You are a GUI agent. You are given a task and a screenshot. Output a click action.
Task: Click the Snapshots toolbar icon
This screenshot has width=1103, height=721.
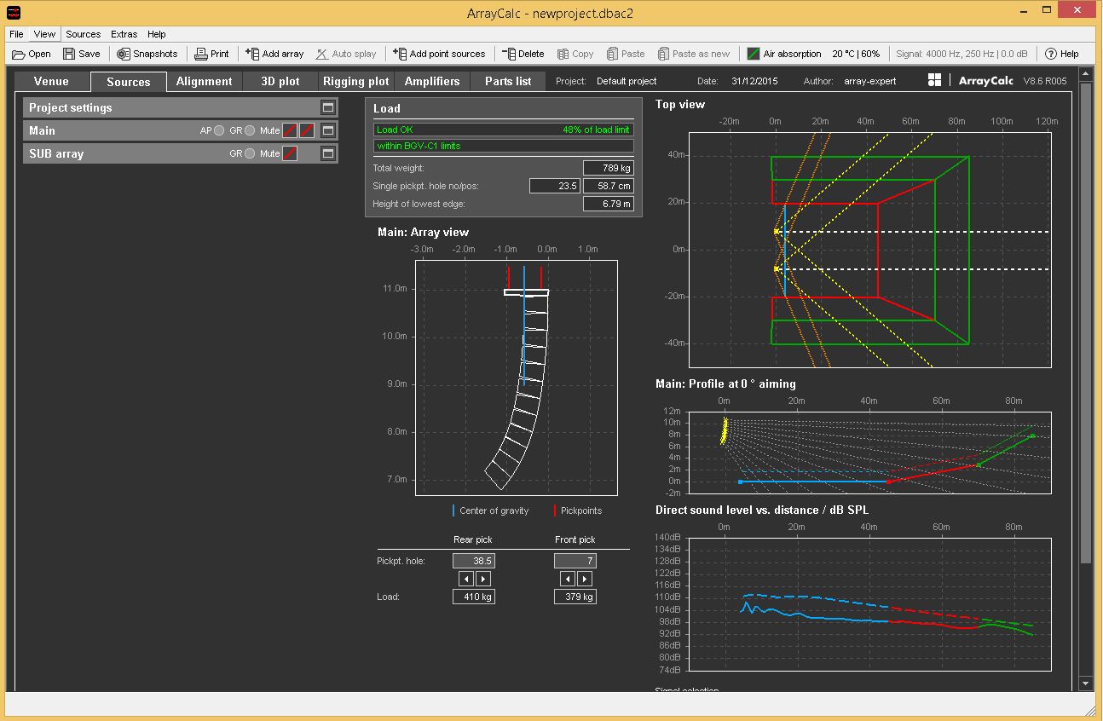pos(147,53)
